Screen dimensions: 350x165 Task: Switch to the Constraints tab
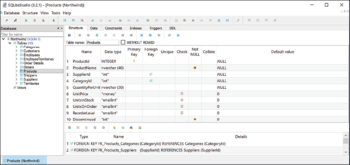(113, 28)
